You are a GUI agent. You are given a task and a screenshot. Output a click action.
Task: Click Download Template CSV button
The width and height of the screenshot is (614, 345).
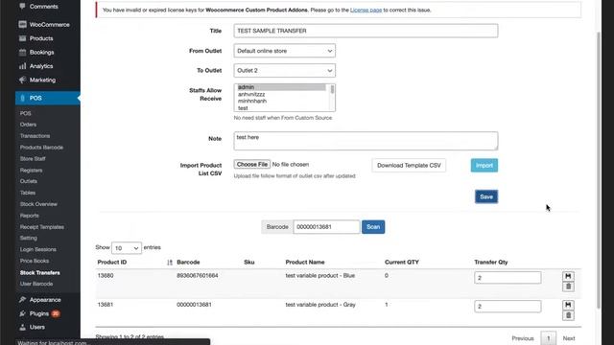(x=409, y=166)
